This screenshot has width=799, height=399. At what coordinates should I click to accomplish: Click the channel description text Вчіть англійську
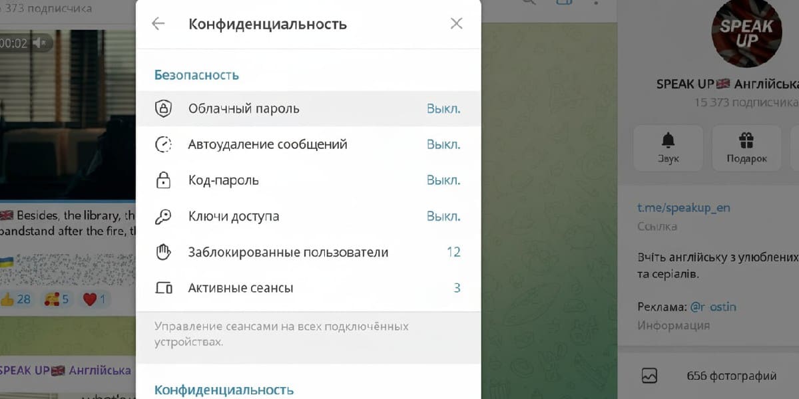point(718,265)
